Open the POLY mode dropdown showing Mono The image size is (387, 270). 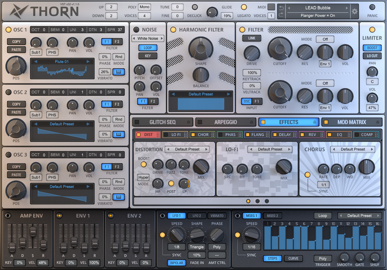[144, 7]
